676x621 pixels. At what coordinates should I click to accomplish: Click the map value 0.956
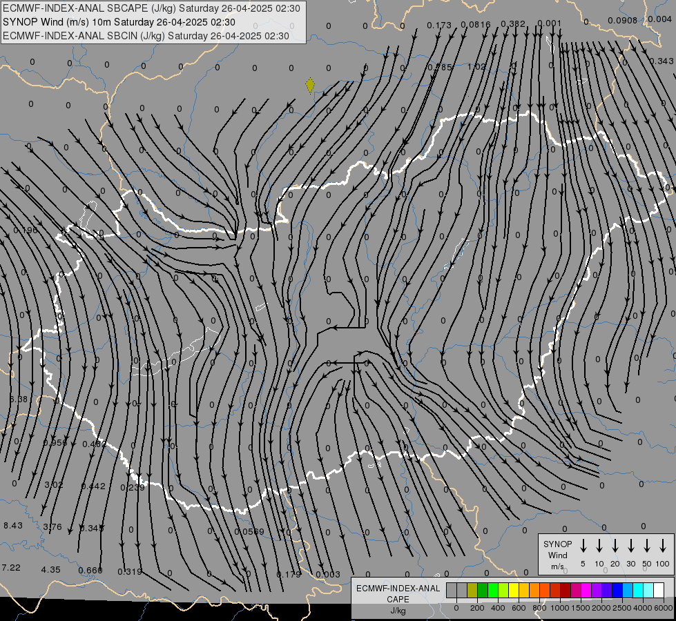55,442
